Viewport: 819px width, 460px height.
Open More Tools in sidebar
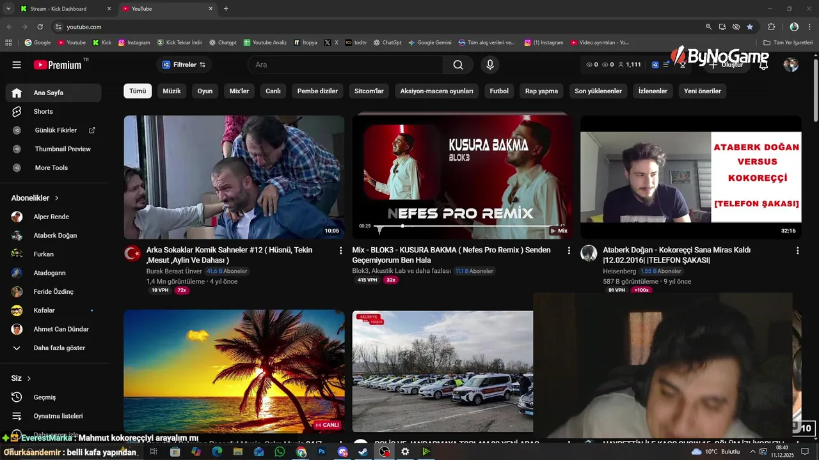point(54,167)
